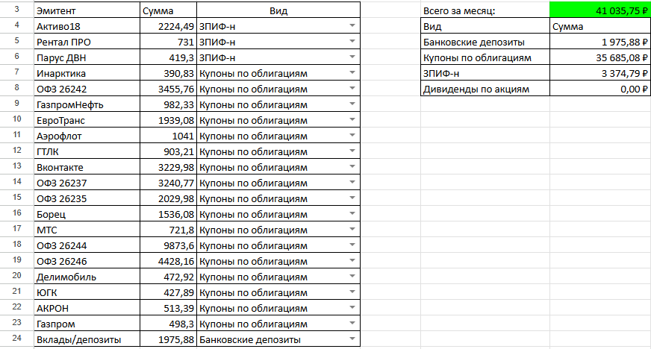Expand the Вид dropdown for ЕвроТранс

pyautogui.click(x=352, y=120)
